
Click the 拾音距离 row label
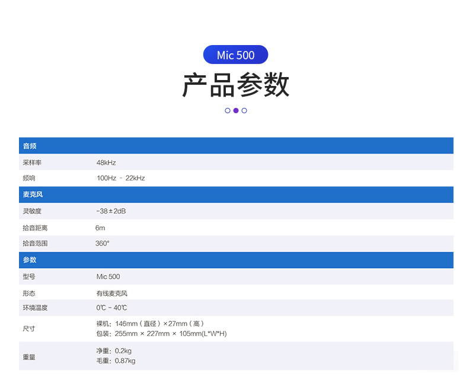click(x=35, y=228)
